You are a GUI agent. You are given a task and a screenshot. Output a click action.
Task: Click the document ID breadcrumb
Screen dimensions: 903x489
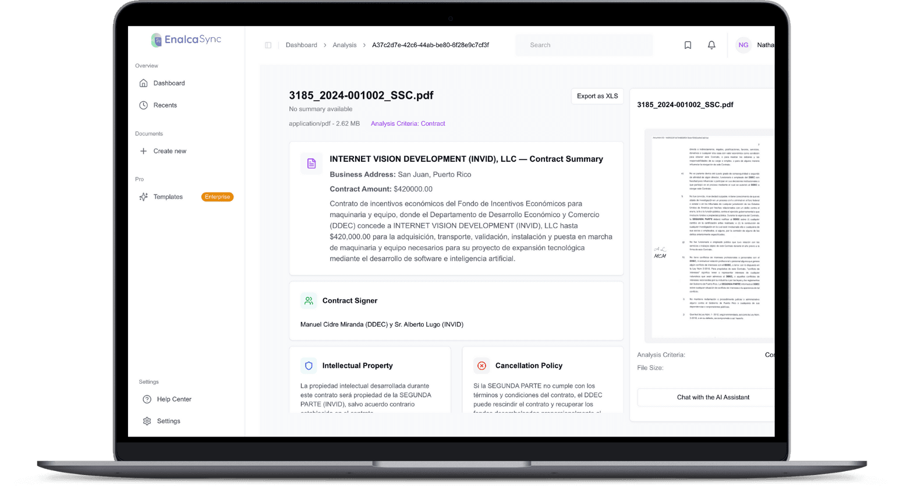[x=430, y=45]
